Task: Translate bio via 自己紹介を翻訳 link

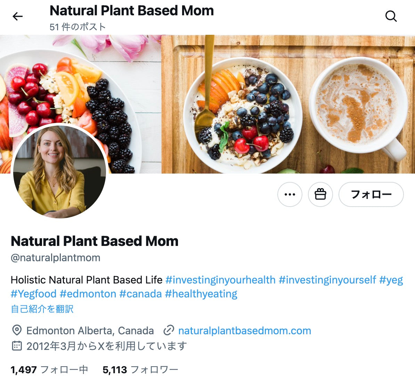Action: [x=42, y=309]
